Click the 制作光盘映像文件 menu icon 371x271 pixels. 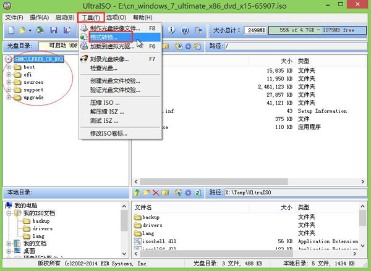[x=84, y=28]
